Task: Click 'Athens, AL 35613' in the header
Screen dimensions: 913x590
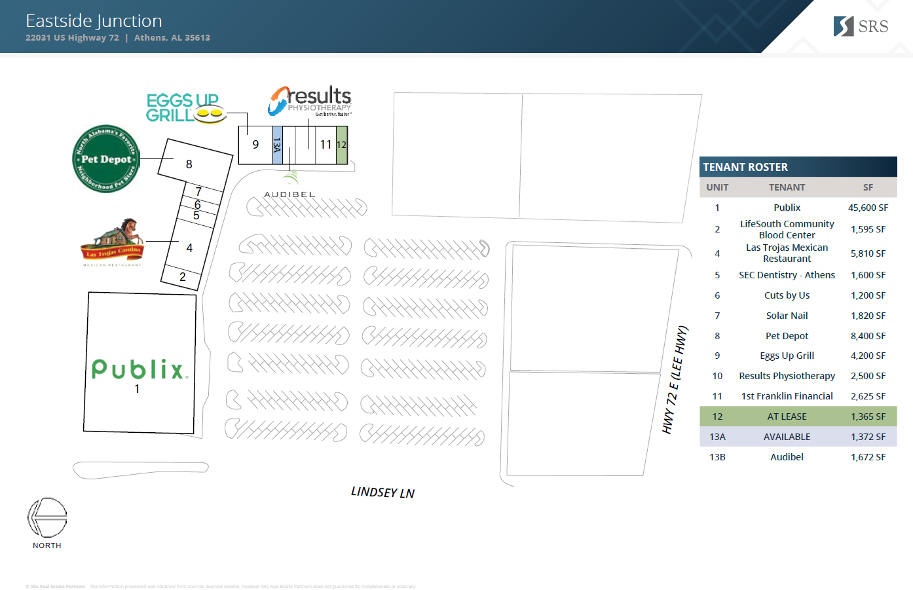Action: pyautogui.click(x=172, y=37)
